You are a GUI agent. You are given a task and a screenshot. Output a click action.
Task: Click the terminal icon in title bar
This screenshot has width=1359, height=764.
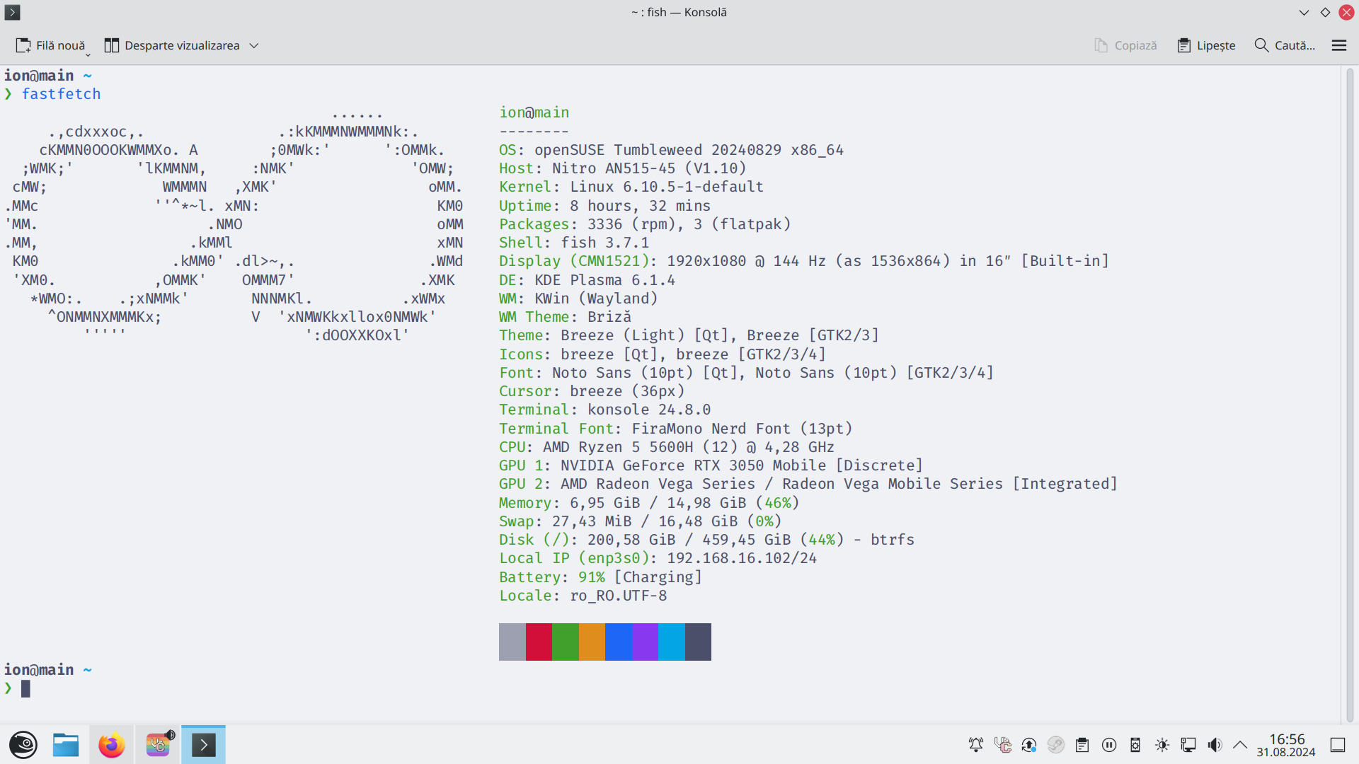(12, 12)
